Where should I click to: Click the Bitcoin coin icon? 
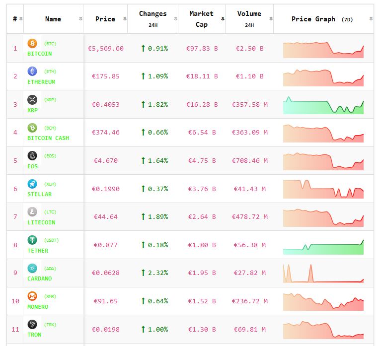(32, 44)
